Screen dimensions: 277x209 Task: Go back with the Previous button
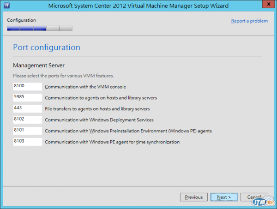click(193, 197)
